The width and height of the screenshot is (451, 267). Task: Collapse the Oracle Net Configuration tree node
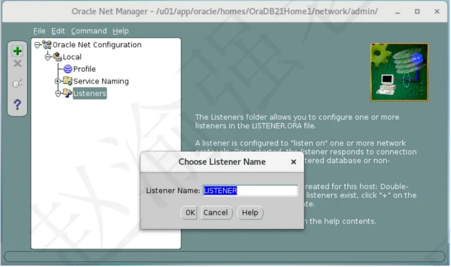tap(37, 45)
